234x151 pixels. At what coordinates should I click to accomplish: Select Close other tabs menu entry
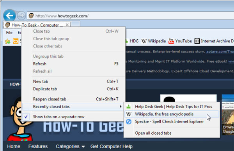click(x=73, y=46)
